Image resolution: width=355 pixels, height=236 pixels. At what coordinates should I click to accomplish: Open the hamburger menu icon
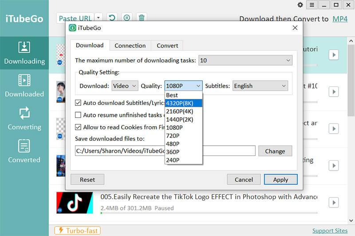(312, 5)
